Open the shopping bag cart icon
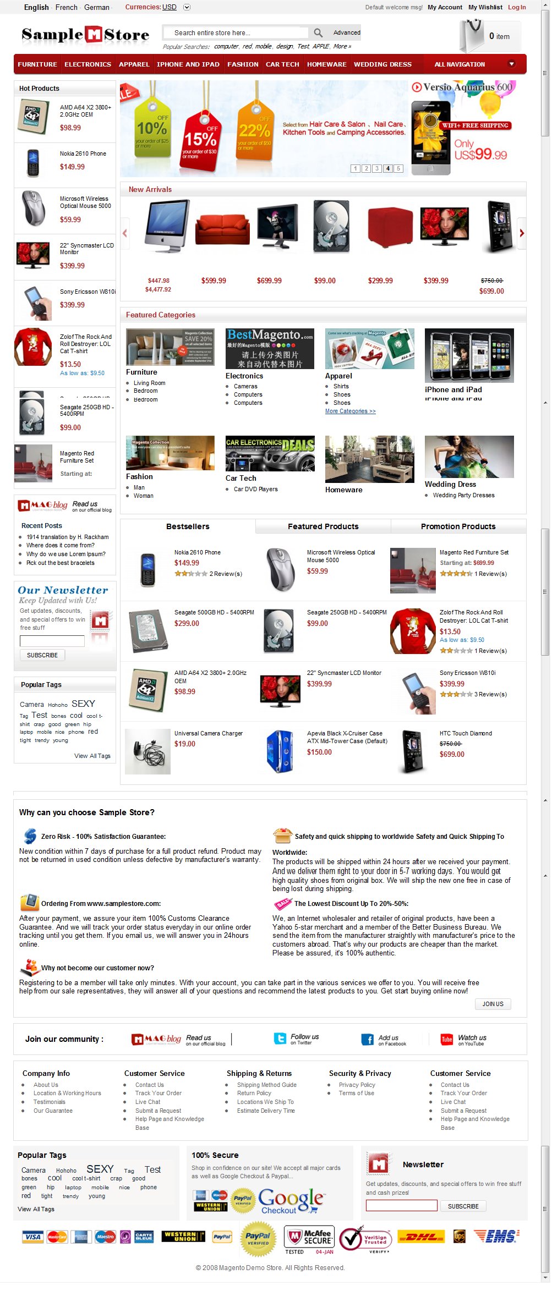The image size is (552, 1291). [471, 36]
